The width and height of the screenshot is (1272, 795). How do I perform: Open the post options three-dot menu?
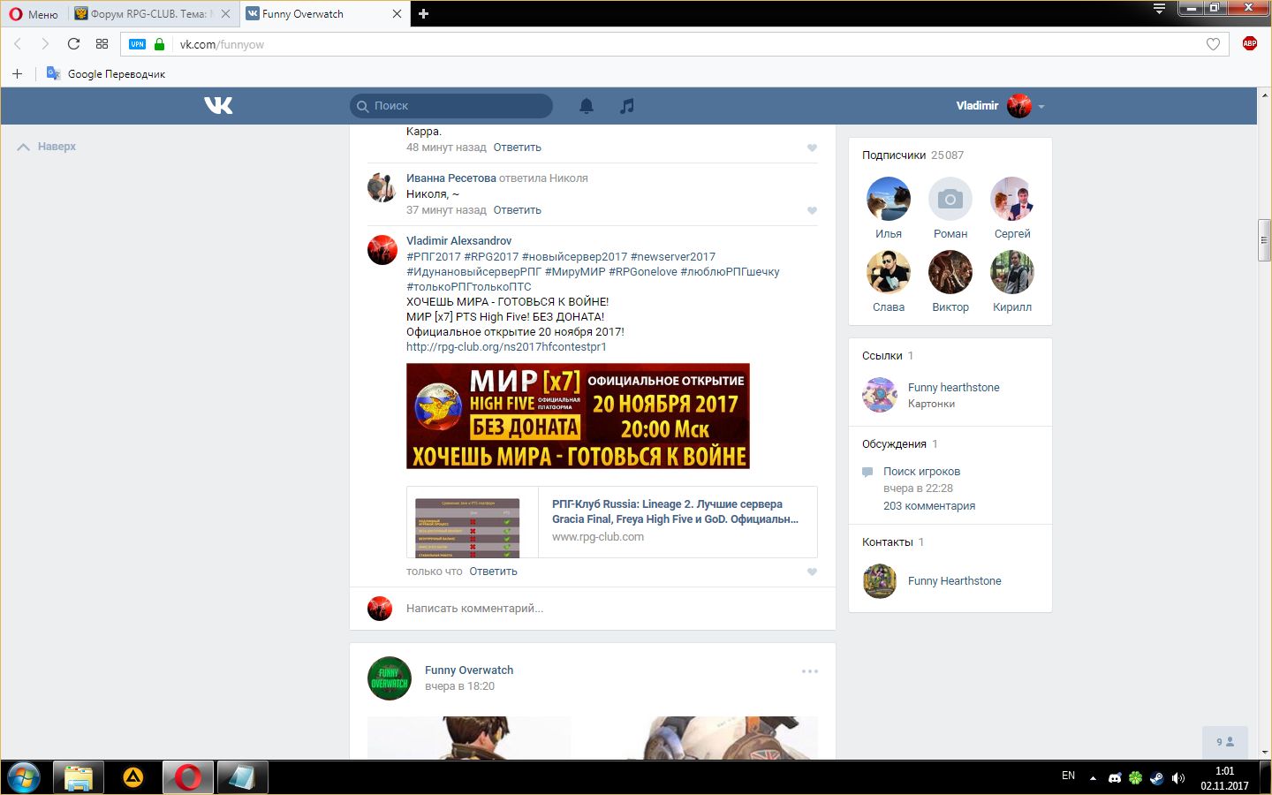[810, 671]
